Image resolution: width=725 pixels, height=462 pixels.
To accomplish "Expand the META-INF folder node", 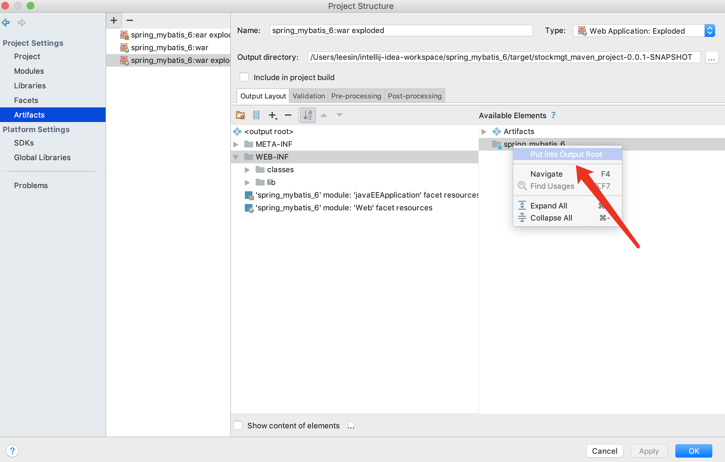I will [x=236, y=144].
